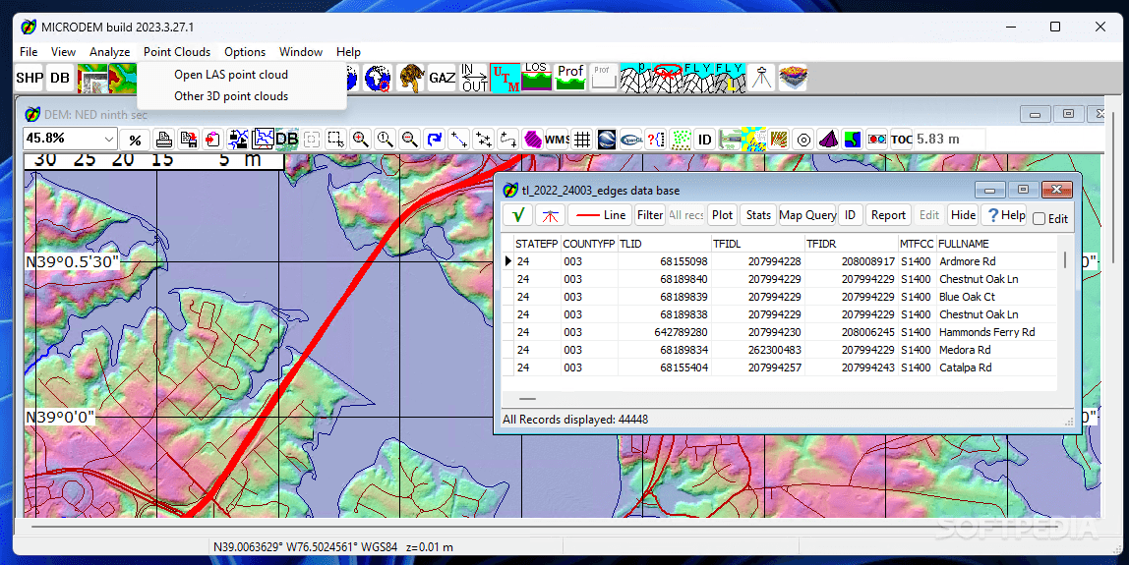The height and width of the screenshot is (565, 1129).
Task: Click the copy map to clipboard icon
Action: pyautogui.click(x=213, y=139)
